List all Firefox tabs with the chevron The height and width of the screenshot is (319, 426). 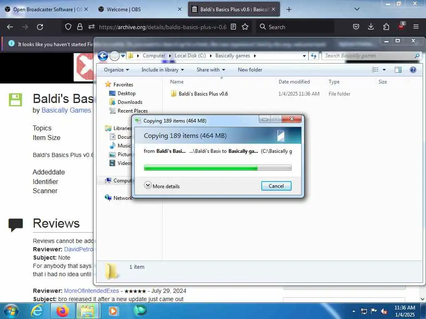point(357,9)
